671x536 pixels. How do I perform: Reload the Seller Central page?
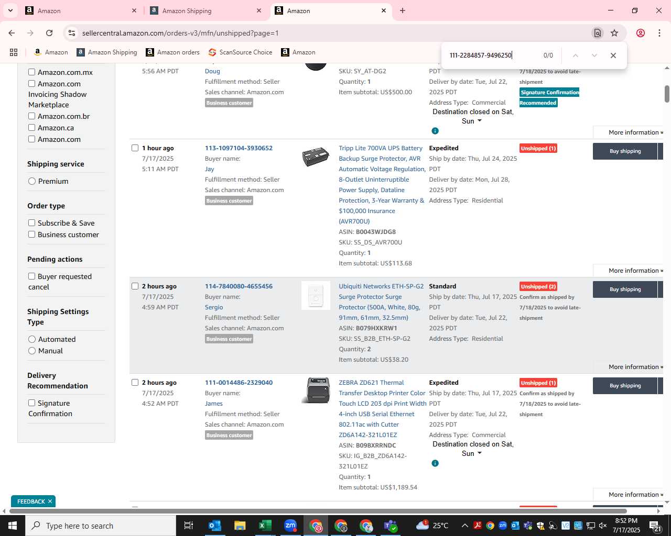coord(49,33)
